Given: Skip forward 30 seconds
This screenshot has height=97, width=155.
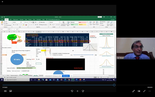Looking at the screenshot, I should 83,91.
